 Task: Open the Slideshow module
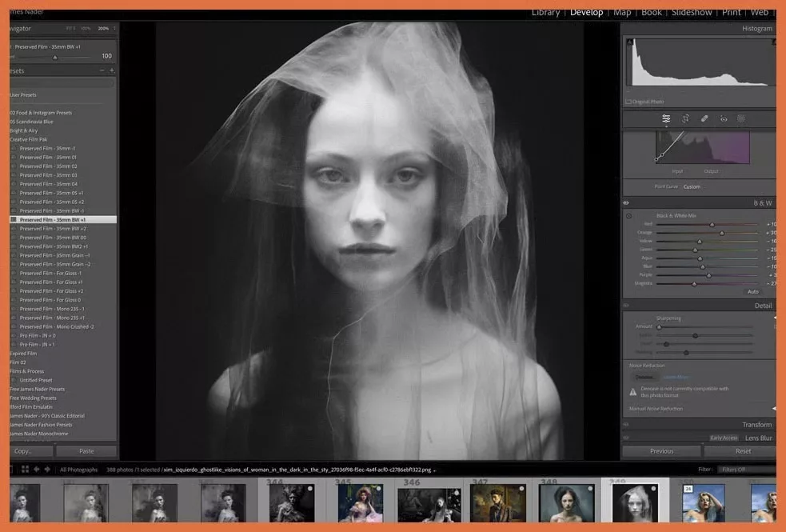point(692,12)
